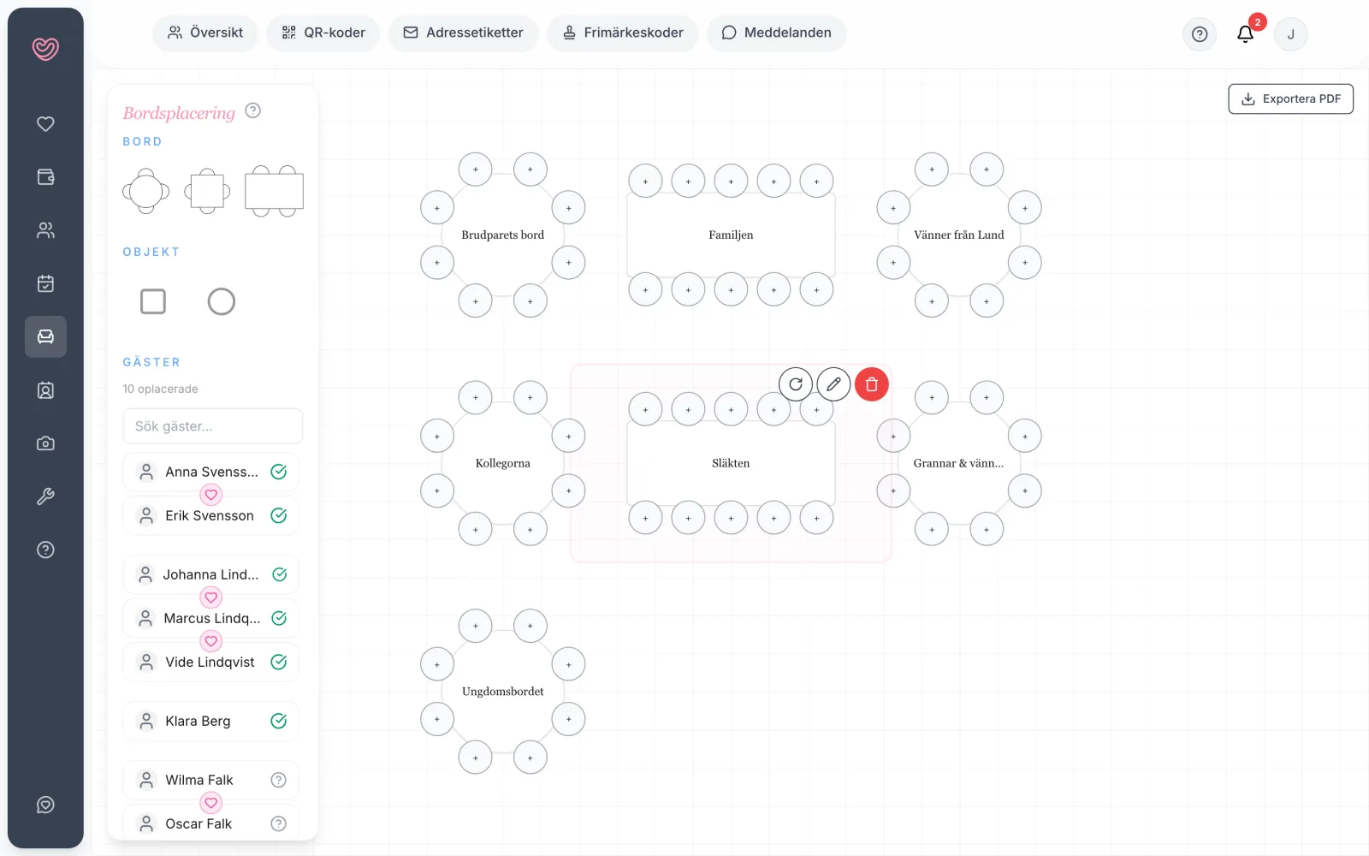
Task: Select the Brudparets bord table
Action: coord(502,235)
